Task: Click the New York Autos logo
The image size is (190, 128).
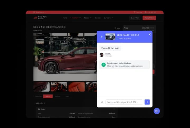Action: [40, 18]
